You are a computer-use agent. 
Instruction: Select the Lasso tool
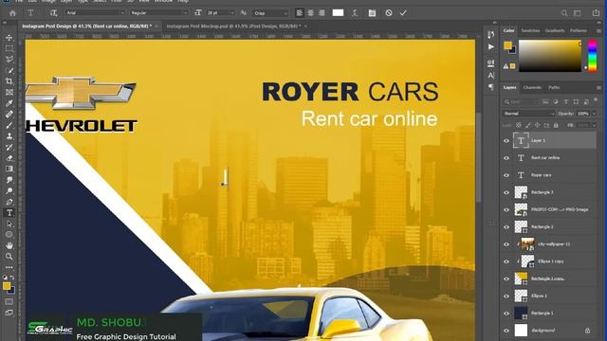pos(9,59)
